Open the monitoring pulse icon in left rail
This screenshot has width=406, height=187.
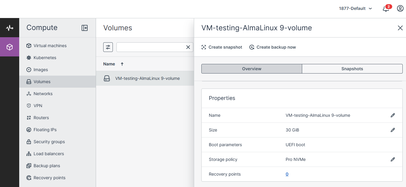pyautogui.click(x=10, y=28)
